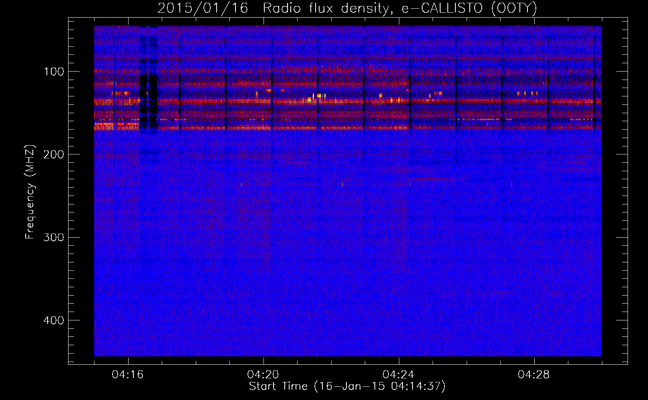
Task: Click the 04:16 time tick label
Action: pos(128,375)
